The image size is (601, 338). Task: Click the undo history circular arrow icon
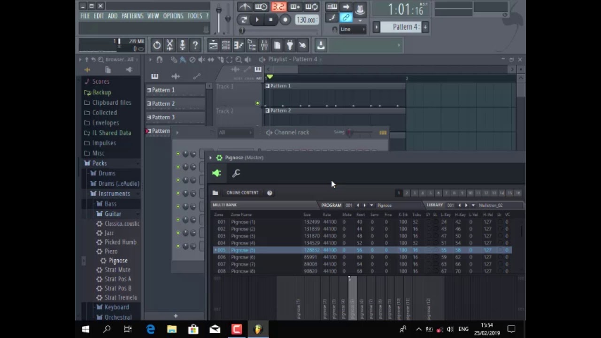pyautogui.click(x=157, y=45)
